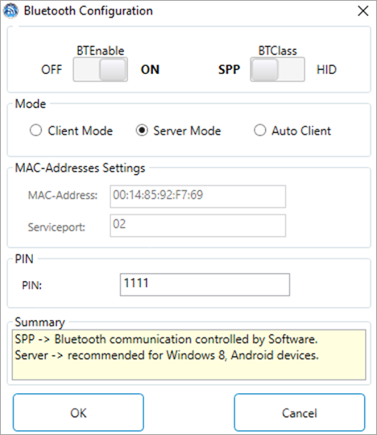
Task: Click the ON label beside BTEnable
Action: (x=150, y=69)
